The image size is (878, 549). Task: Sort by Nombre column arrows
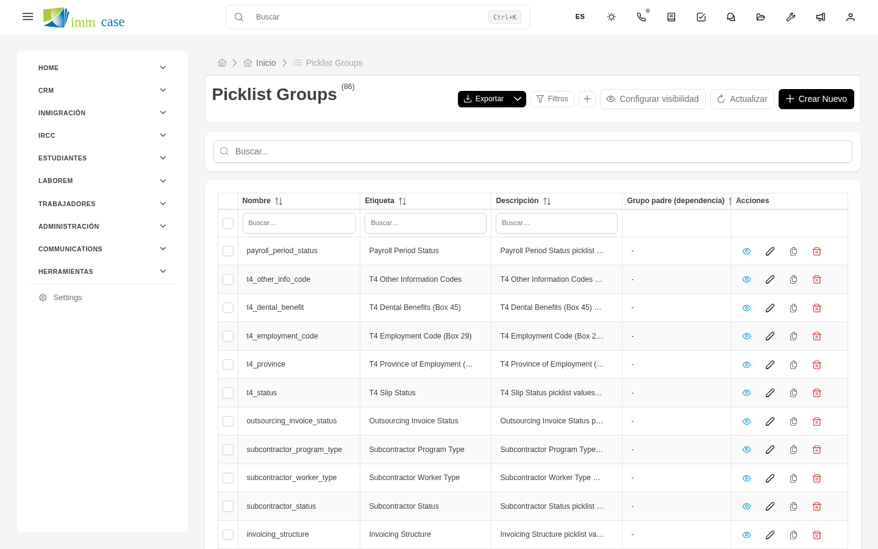coord(279,201)
